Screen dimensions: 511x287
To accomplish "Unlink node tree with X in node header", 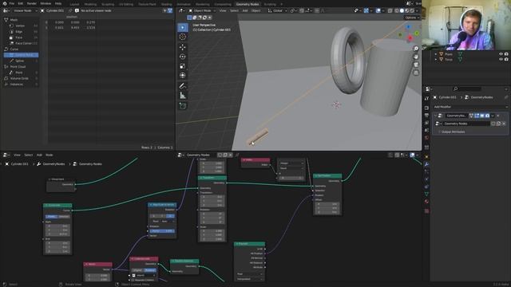I will [x=231, y=155].
